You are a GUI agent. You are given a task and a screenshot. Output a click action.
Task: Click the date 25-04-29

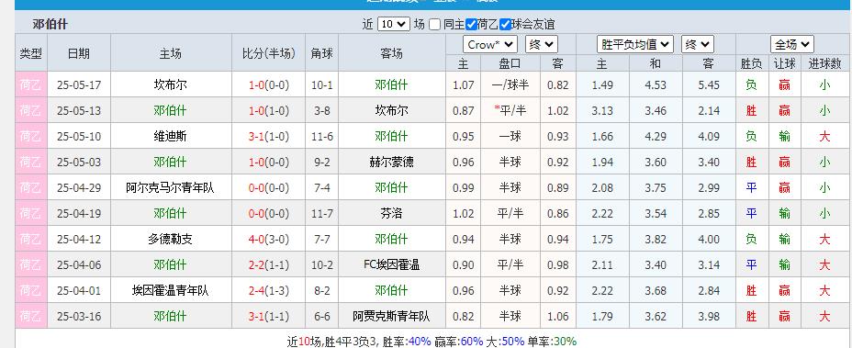(x=79, y=187)
